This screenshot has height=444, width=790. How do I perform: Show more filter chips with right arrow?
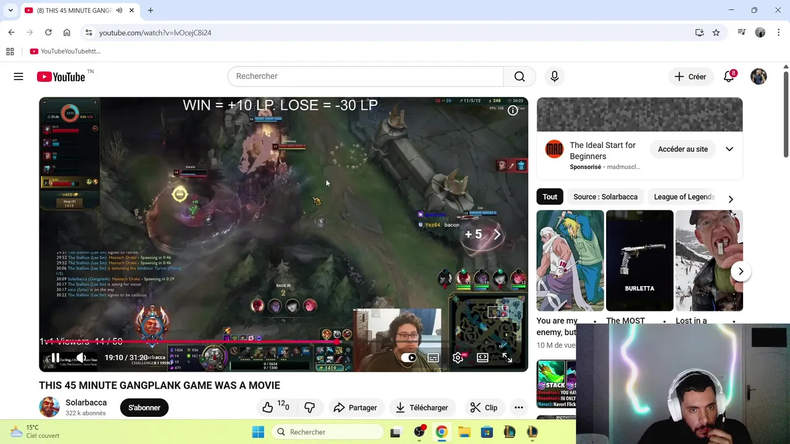731,199
